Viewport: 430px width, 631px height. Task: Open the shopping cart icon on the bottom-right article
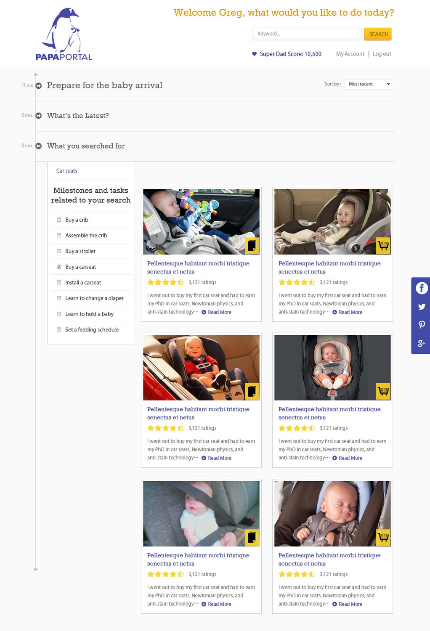(383, 537)
